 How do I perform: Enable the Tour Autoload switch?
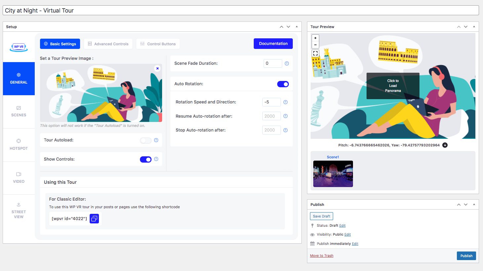(x=146, y=140)
